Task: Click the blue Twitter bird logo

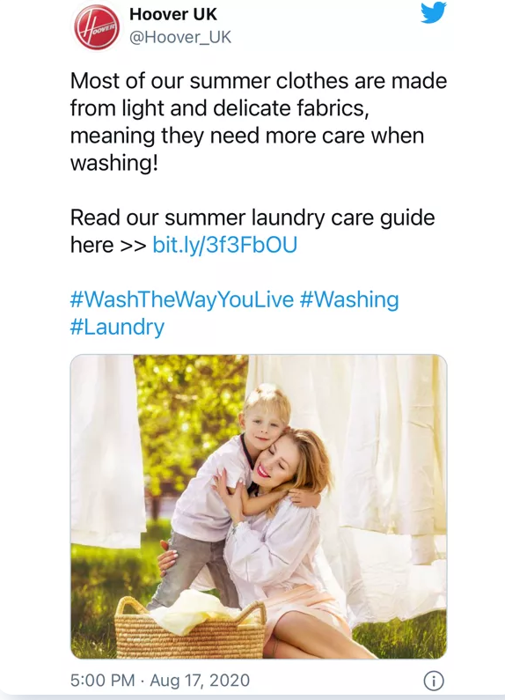Action: [433, 12]
